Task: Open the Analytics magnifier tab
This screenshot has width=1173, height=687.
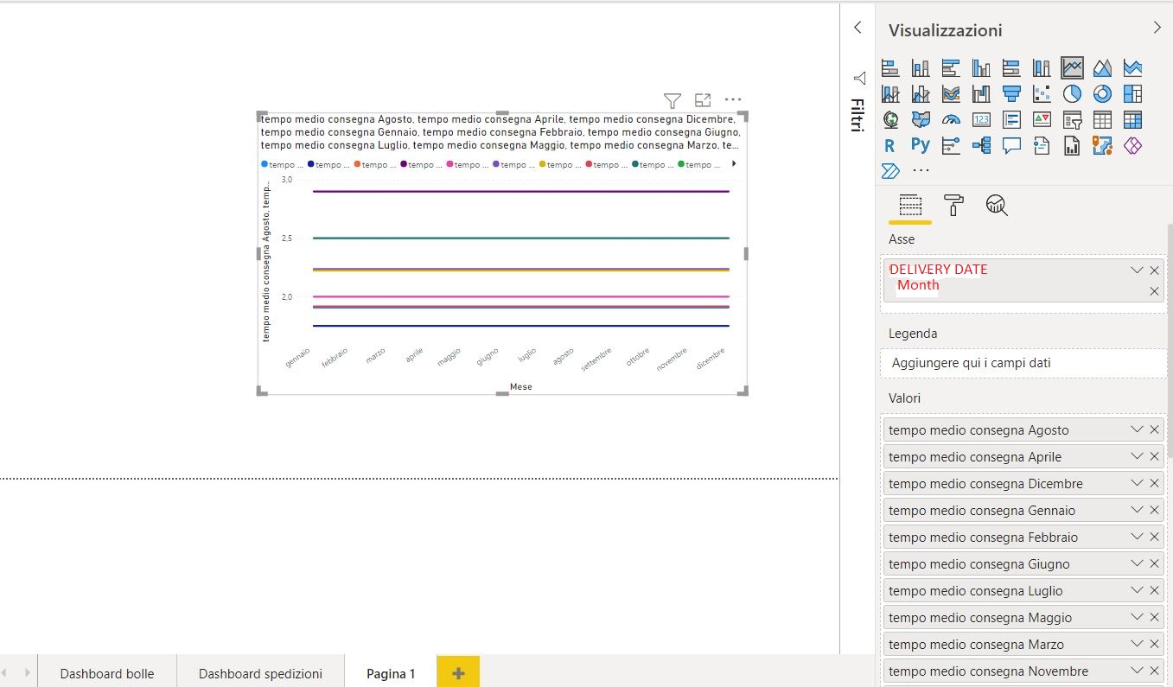Action: click(997, 205)
